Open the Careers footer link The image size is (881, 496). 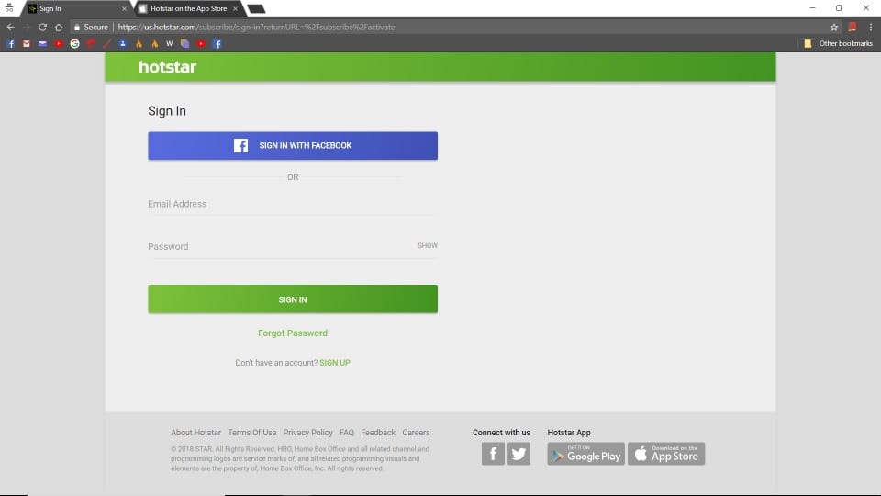coord(416,433)
